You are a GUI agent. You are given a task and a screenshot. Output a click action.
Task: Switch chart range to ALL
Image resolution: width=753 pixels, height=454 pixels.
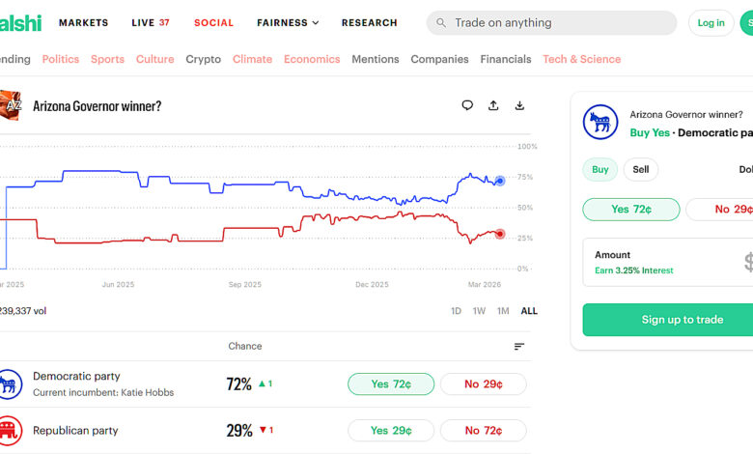point(529,311)
